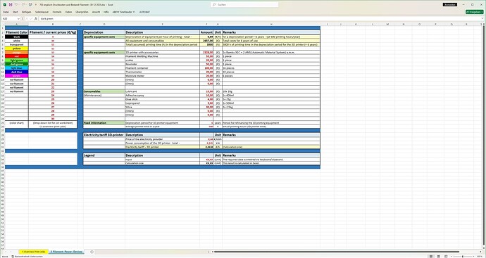
Task: Click the green Freigeben share button
Action: point(474,12)
